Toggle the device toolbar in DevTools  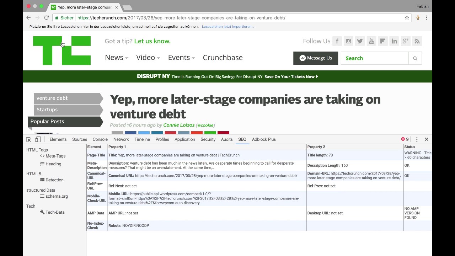point(38,139)
